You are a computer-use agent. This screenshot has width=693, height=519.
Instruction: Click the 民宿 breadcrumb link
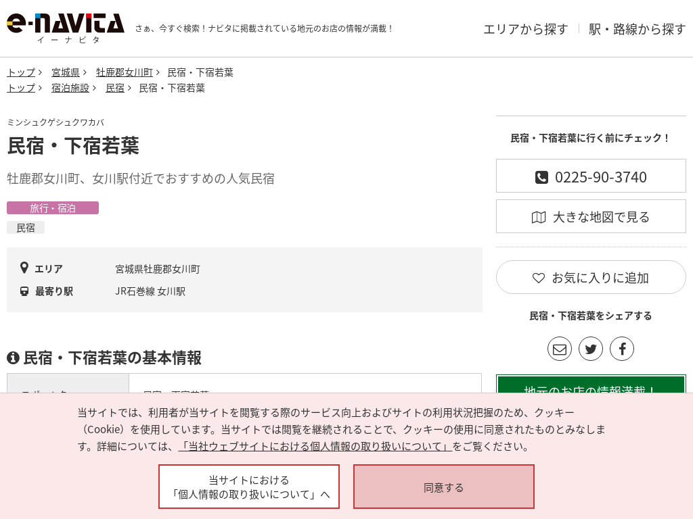coord(115,88)
